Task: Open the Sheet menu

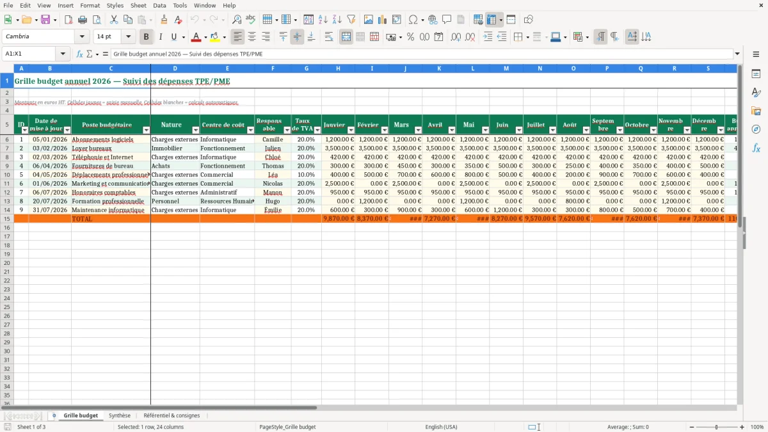Action: tap(138, 5)
